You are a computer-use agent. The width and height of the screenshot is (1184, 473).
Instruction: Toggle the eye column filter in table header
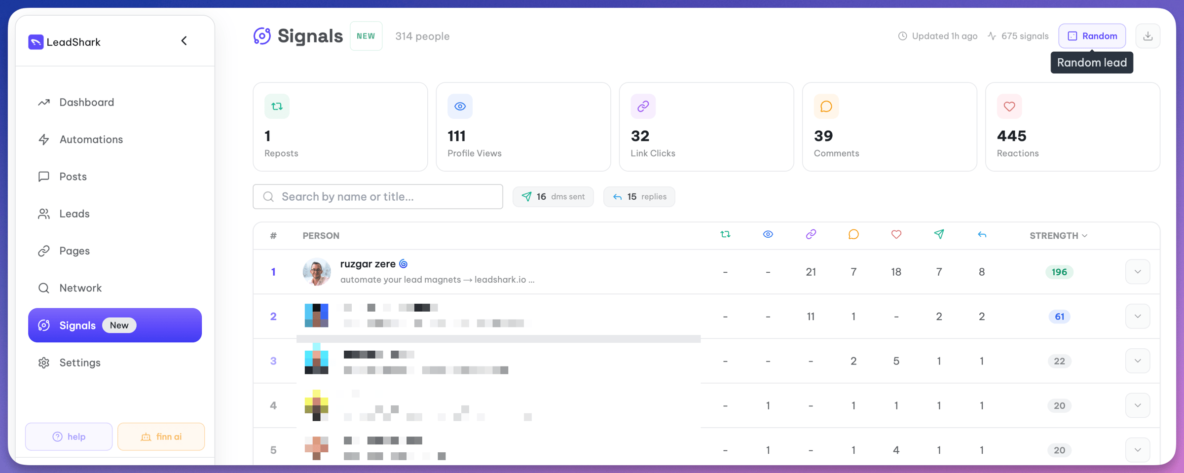[768, 235]
